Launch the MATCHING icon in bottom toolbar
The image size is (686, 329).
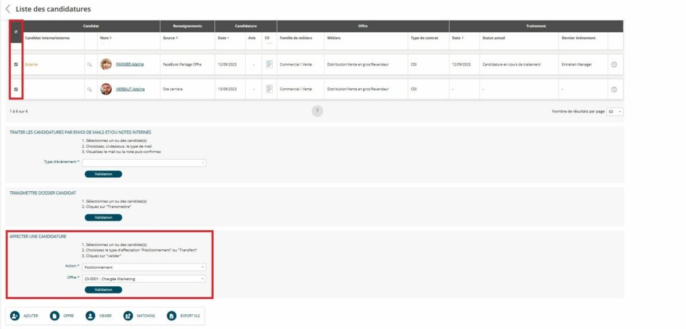point(127,316)
